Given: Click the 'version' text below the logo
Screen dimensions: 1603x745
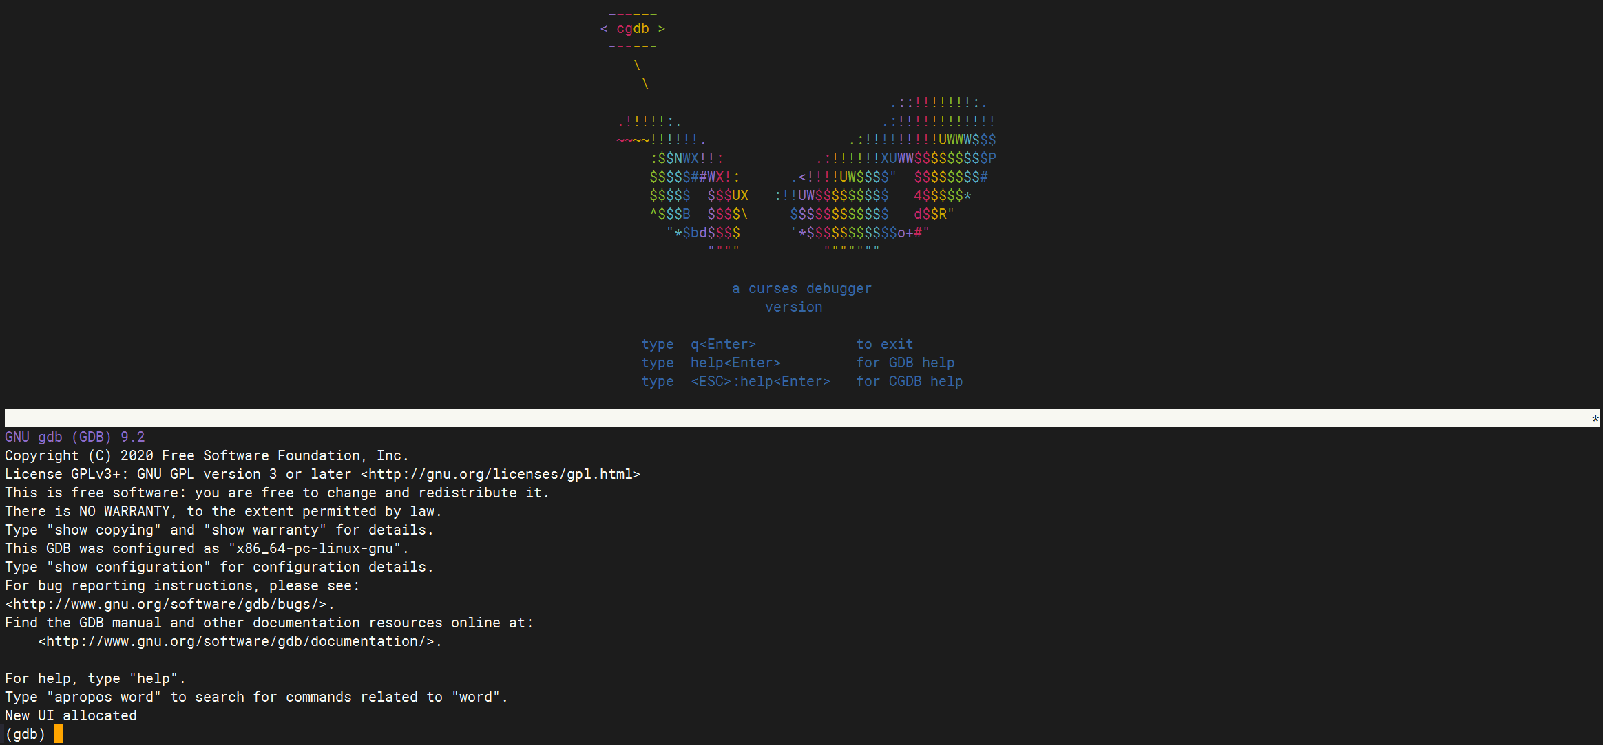Looking at the screenshot, I should pyautogui.click(x=793, y=307).
